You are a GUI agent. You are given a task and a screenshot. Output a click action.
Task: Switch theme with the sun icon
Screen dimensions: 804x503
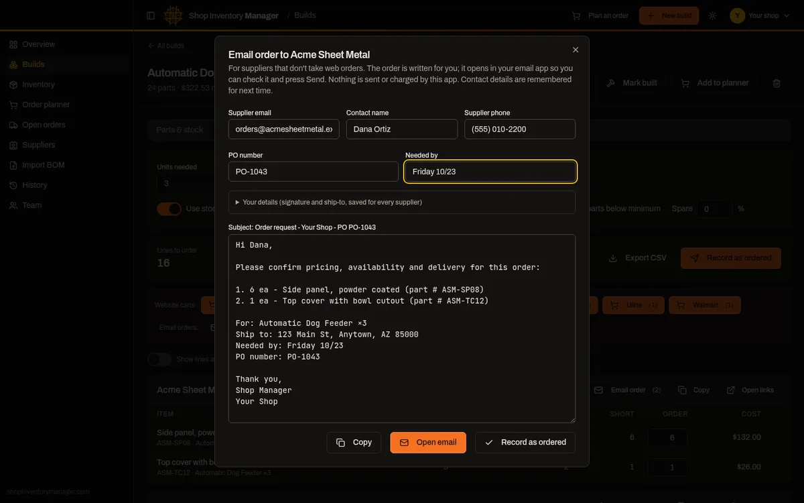coord(712,15)
